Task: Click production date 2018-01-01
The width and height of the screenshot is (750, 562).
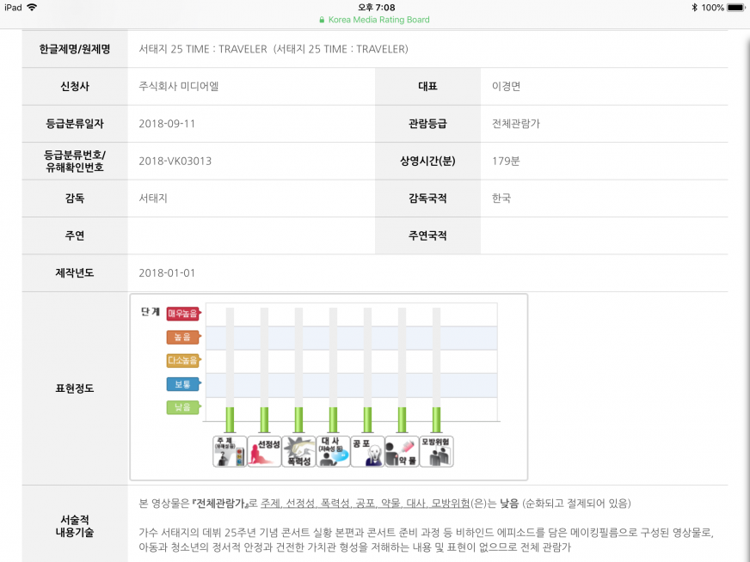Action: point(167,273)
